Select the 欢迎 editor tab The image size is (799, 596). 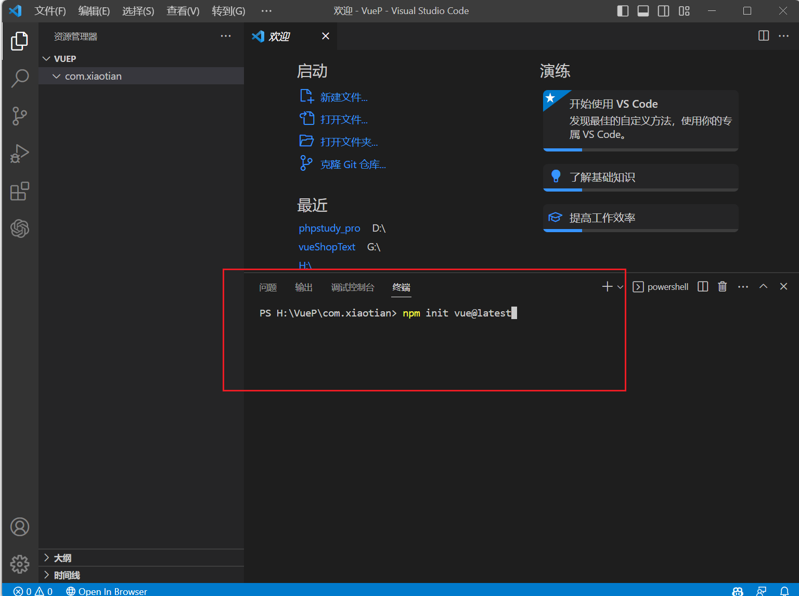coord(291,36)
